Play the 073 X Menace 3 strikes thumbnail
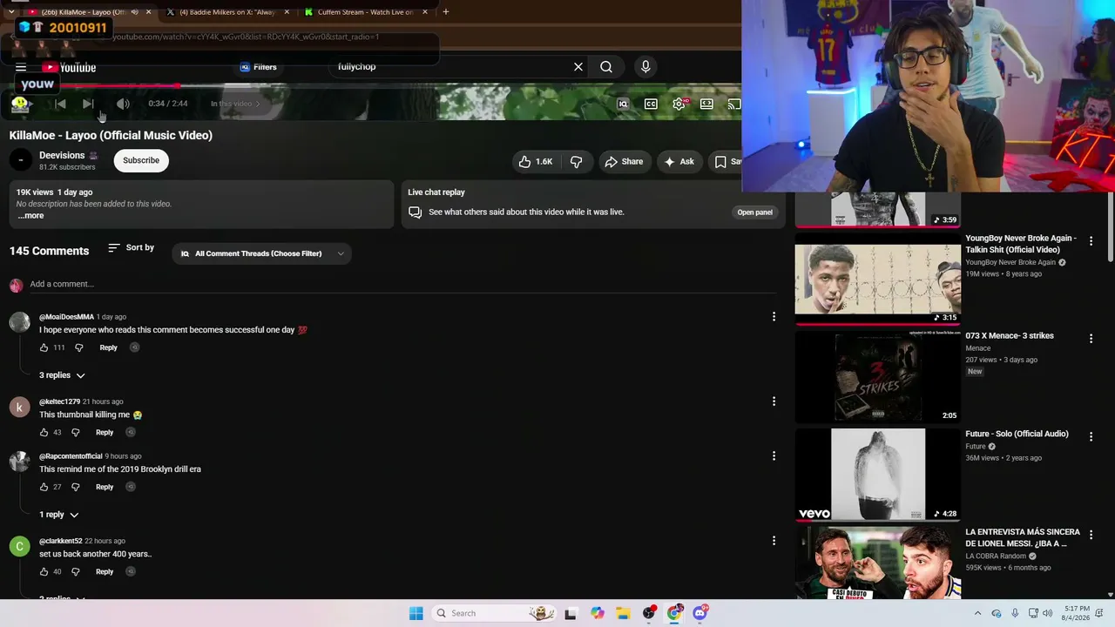Viewport: 1115px width, 627px height. [x=877, y=377]
